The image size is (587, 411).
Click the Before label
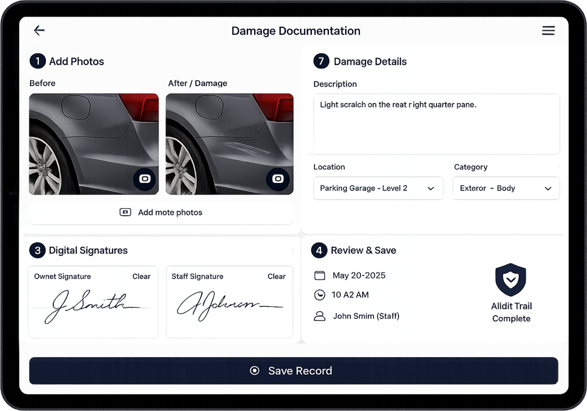42,83
